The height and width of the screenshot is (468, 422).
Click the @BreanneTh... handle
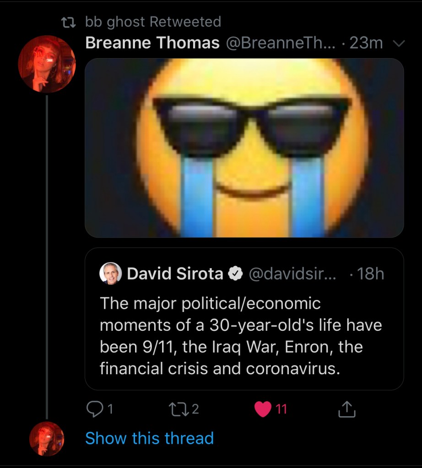coord(281,43)
